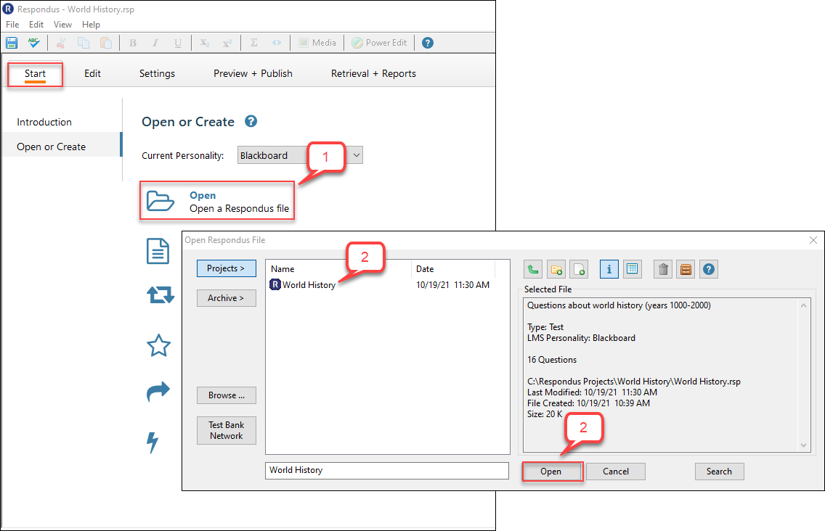Viewport: 825px width, 531px height.
Task: Click the archive drawer icon
Action: (685, 269)
